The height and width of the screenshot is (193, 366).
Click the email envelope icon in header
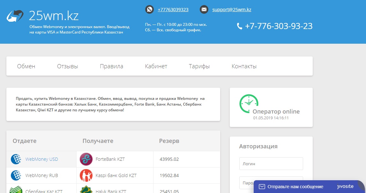[x=204, y=9]
